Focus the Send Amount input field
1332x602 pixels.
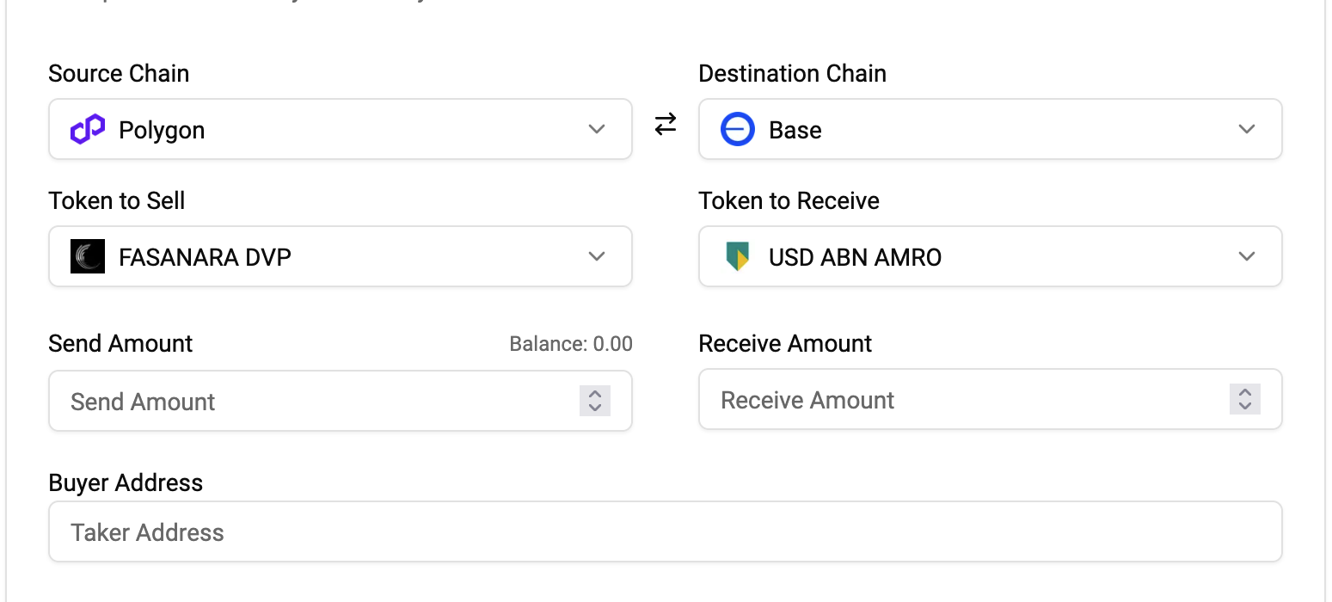[x=341, y=401]
